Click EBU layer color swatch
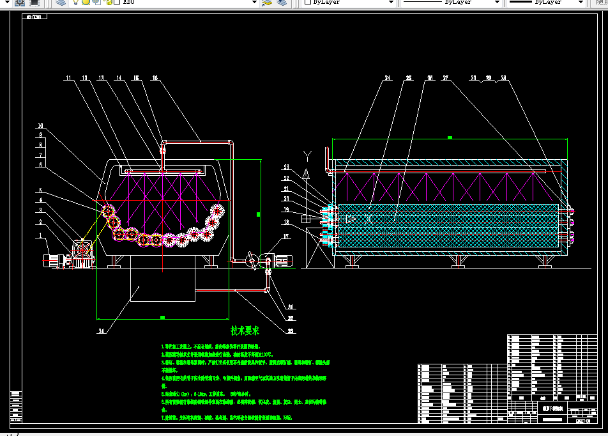The image size is (608, 436). click(117, 2)
